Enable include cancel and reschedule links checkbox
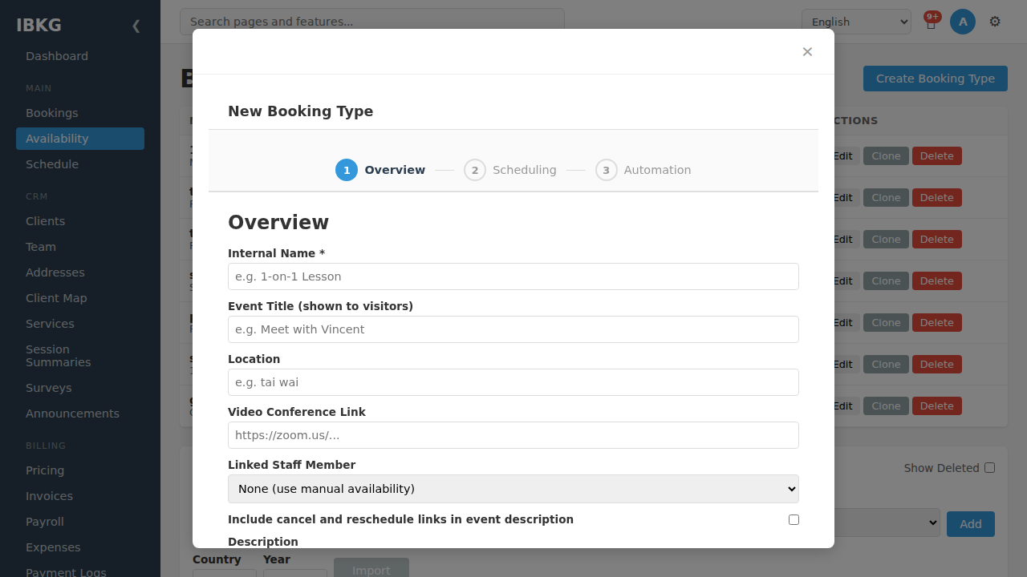The image size is (1027, 577). coord(794,519)
